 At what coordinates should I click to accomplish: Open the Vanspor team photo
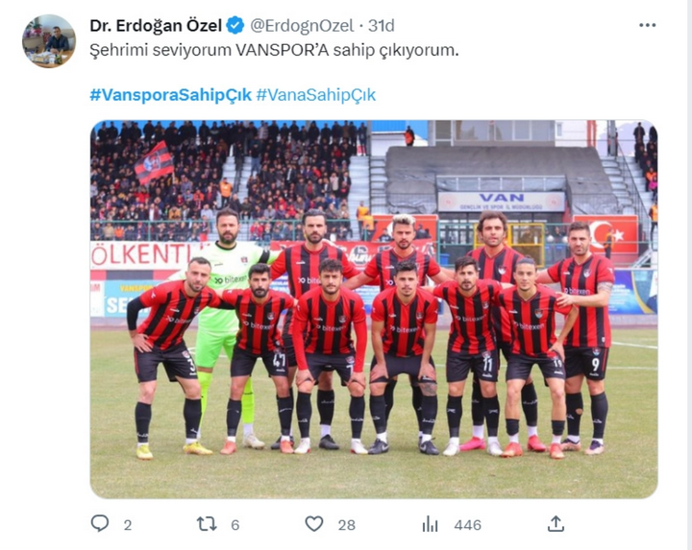point(374,309)
